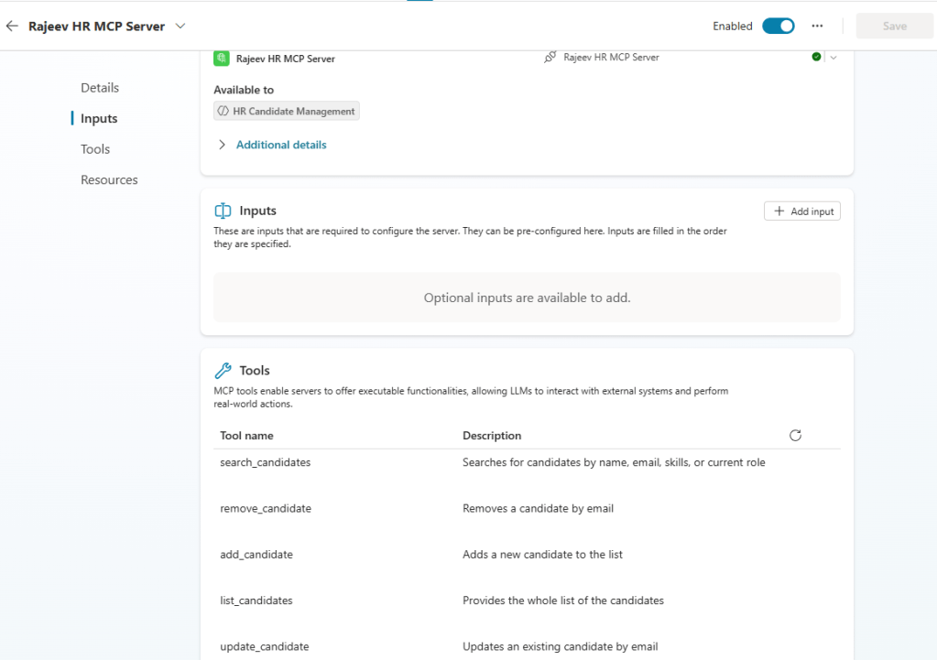
Task: Toggle the Enabled switch off
Action: coord(778,27)
